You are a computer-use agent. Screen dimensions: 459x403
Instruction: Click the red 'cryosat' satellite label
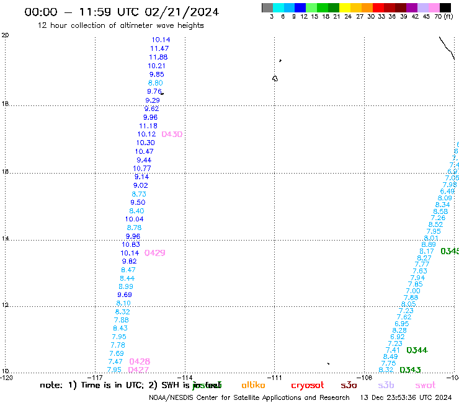click(308, 386)
